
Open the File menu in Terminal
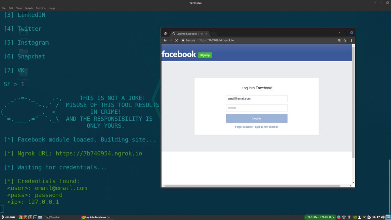coord(4,8)
